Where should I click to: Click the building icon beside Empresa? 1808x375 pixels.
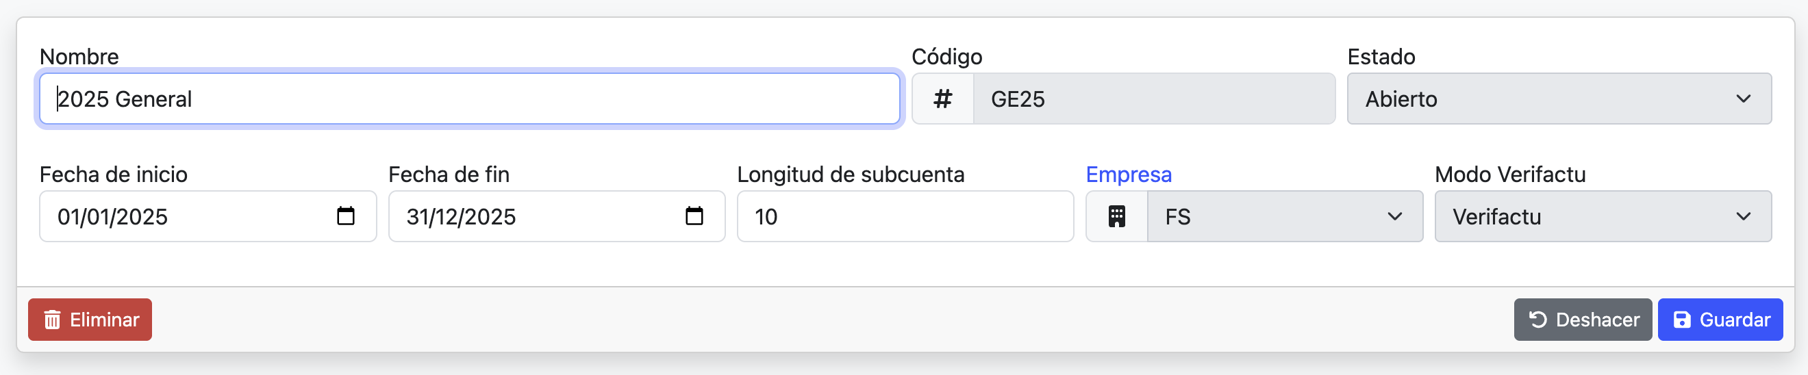[1117, 217]
